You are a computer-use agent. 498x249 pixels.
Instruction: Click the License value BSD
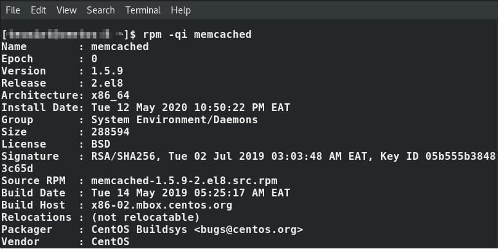(x=101, y=144)
